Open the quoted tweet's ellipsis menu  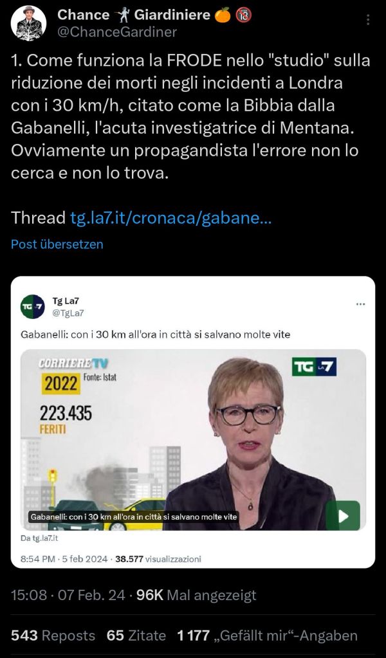[360, 304]
